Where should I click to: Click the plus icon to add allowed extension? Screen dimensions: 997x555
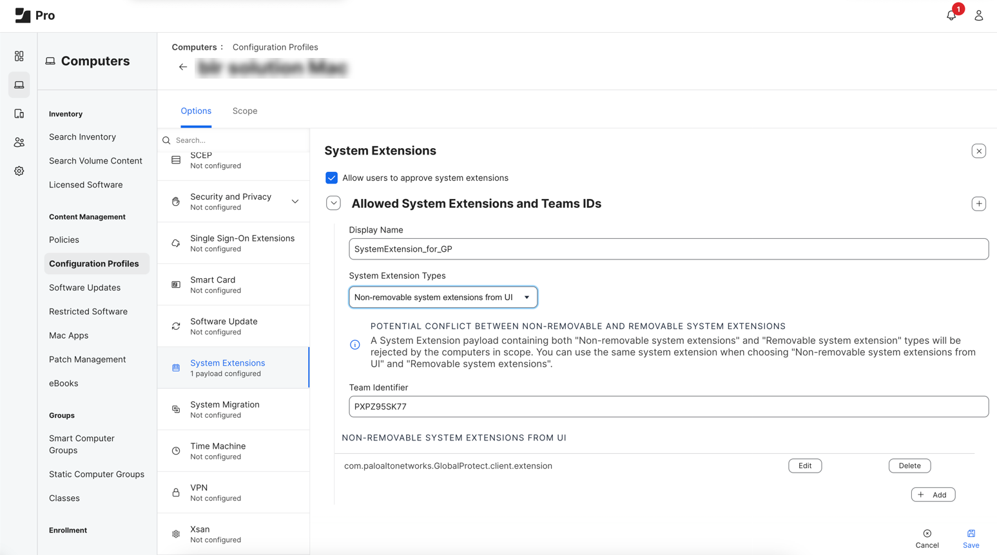coord(978,203)
